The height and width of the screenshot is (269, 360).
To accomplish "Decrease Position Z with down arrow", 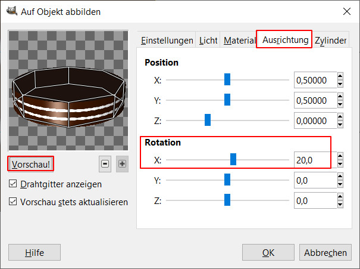I will (x=340, y=125).
